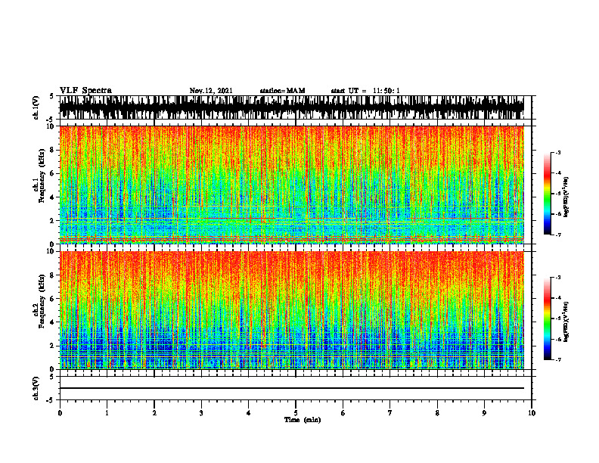Click the flat black ch.3 voltage line

pyautogui.click(x=291, y=388)
